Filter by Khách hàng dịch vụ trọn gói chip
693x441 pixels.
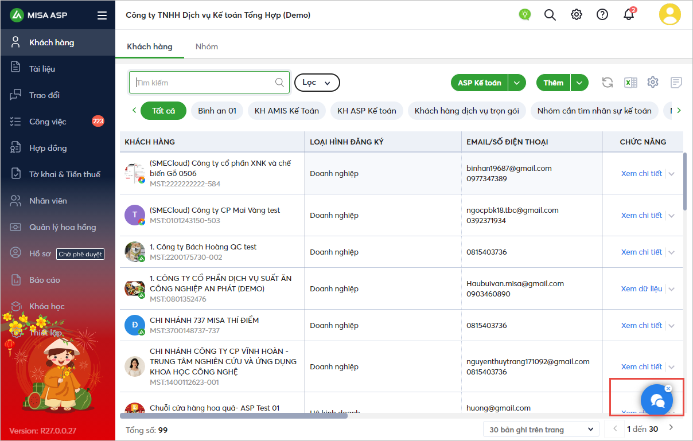pyautogui.click(x=467, y=111)
